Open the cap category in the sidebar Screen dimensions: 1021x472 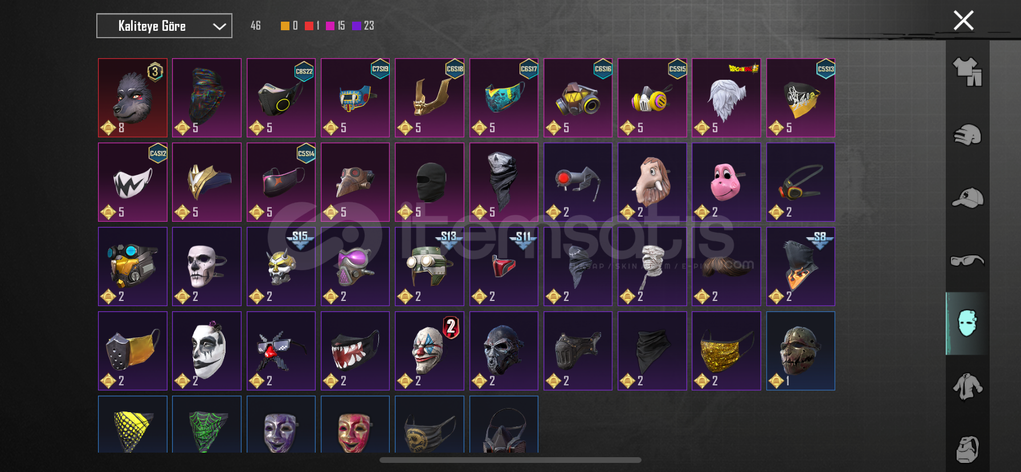967,198
